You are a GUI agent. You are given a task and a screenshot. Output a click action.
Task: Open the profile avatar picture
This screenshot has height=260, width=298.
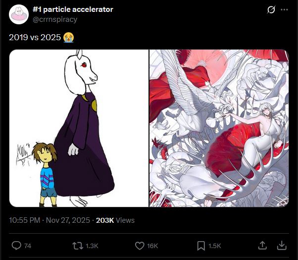pyautogui.click(x=19, y=14)
